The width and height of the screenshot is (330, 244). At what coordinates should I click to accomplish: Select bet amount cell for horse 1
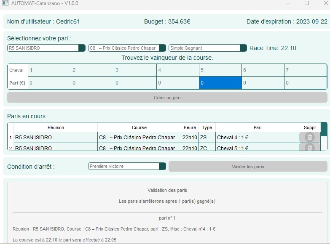[x=50, y=83]
